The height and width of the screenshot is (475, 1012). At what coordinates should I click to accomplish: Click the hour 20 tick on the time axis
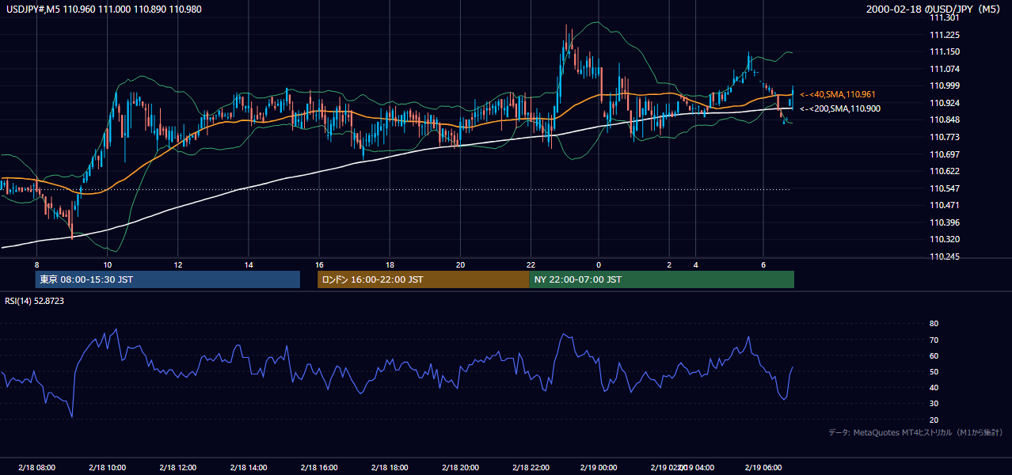click(x=460, y=264)
